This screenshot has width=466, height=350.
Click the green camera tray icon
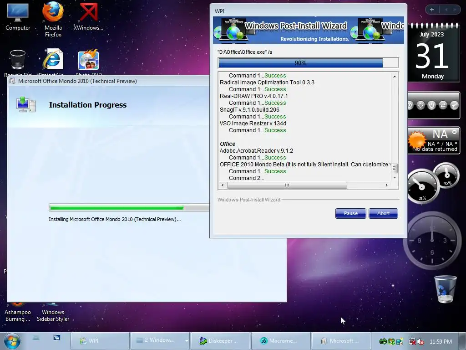click(x=383, y=341)
